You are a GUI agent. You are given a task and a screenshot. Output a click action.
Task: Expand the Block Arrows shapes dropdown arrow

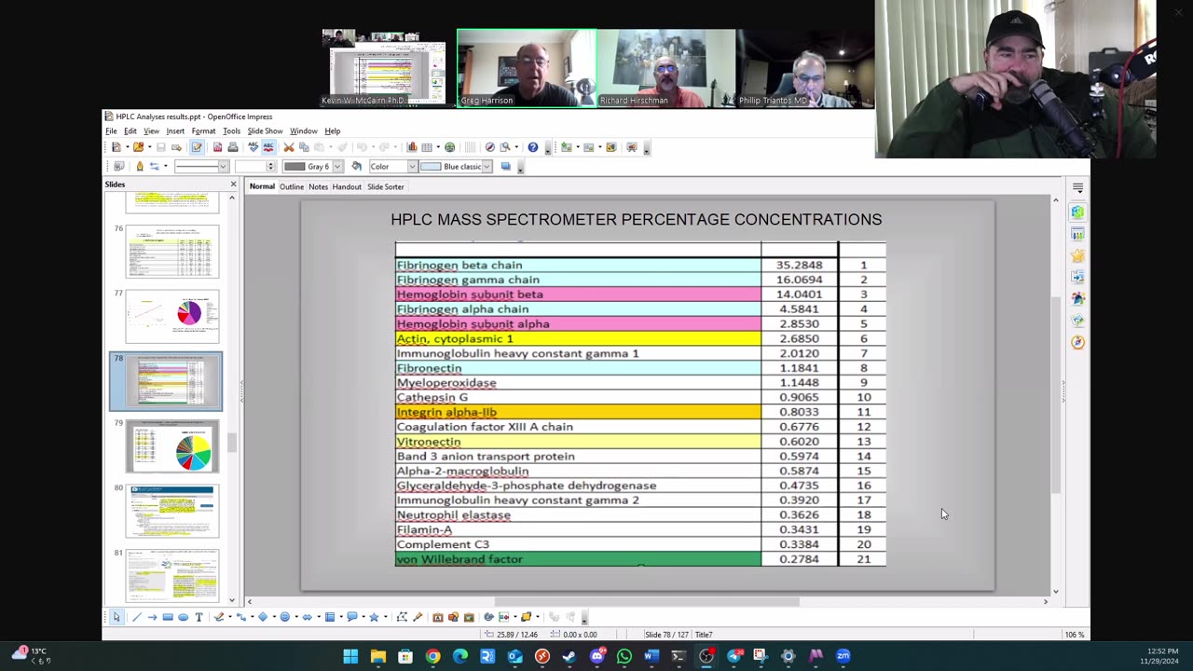click(319, 617)
